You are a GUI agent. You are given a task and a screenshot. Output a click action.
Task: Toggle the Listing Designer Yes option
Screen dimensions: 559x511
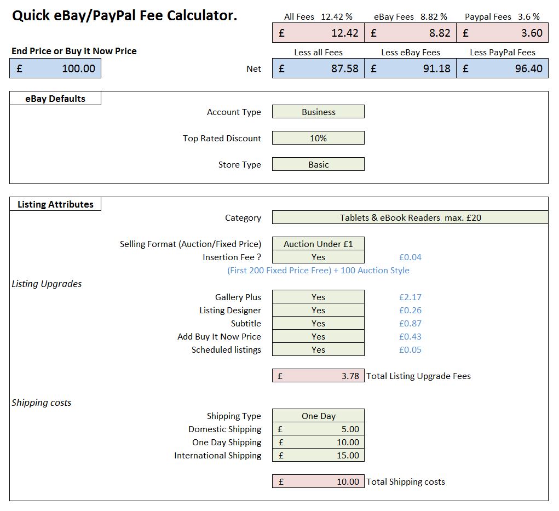[x=318, y=310]
